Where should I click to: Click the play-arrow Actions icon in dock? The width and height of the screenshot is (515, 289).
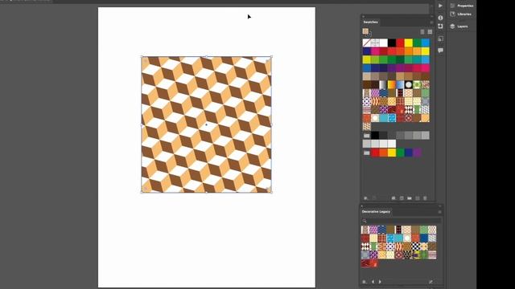(440, 6)
